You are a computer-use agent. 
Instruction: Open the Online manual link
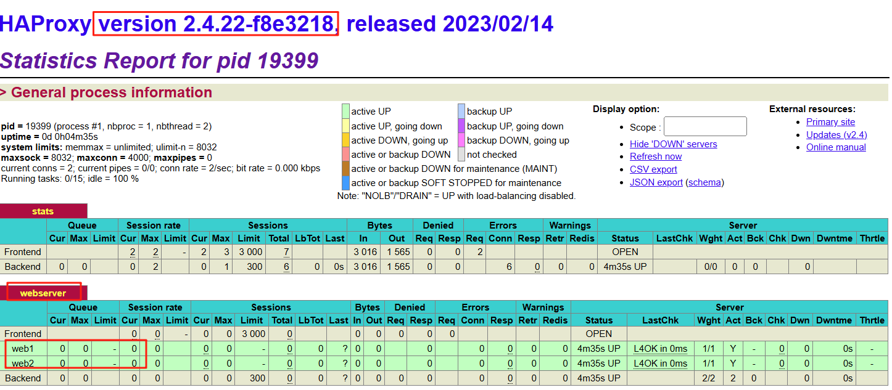(836, 147)
